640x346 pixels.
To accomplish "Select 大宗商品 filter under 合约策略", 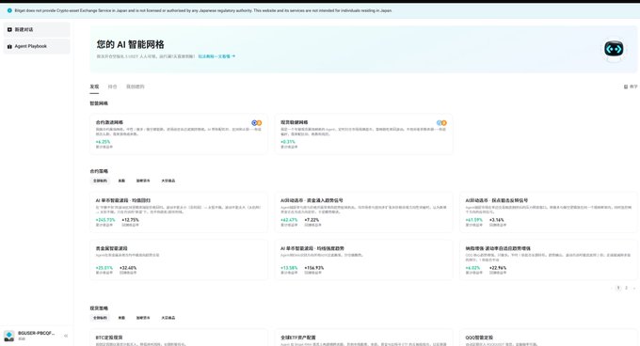I will (168, 181).
